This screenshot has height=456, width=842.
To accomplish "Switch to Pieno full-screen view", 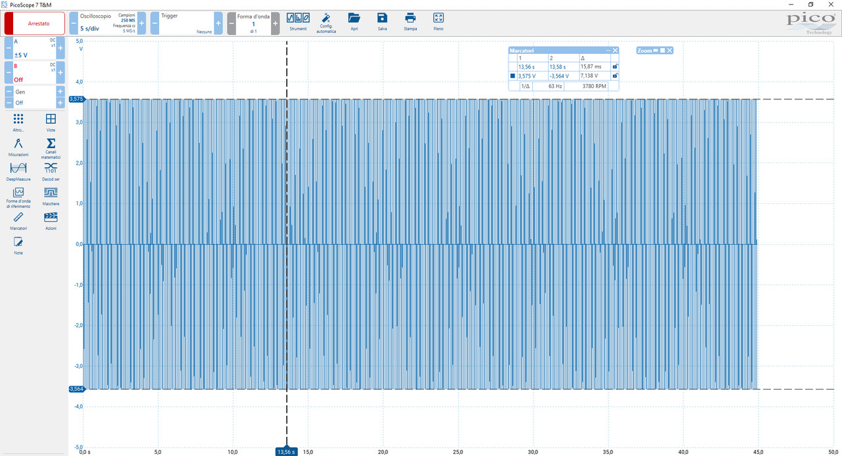I will pos(439,22).
